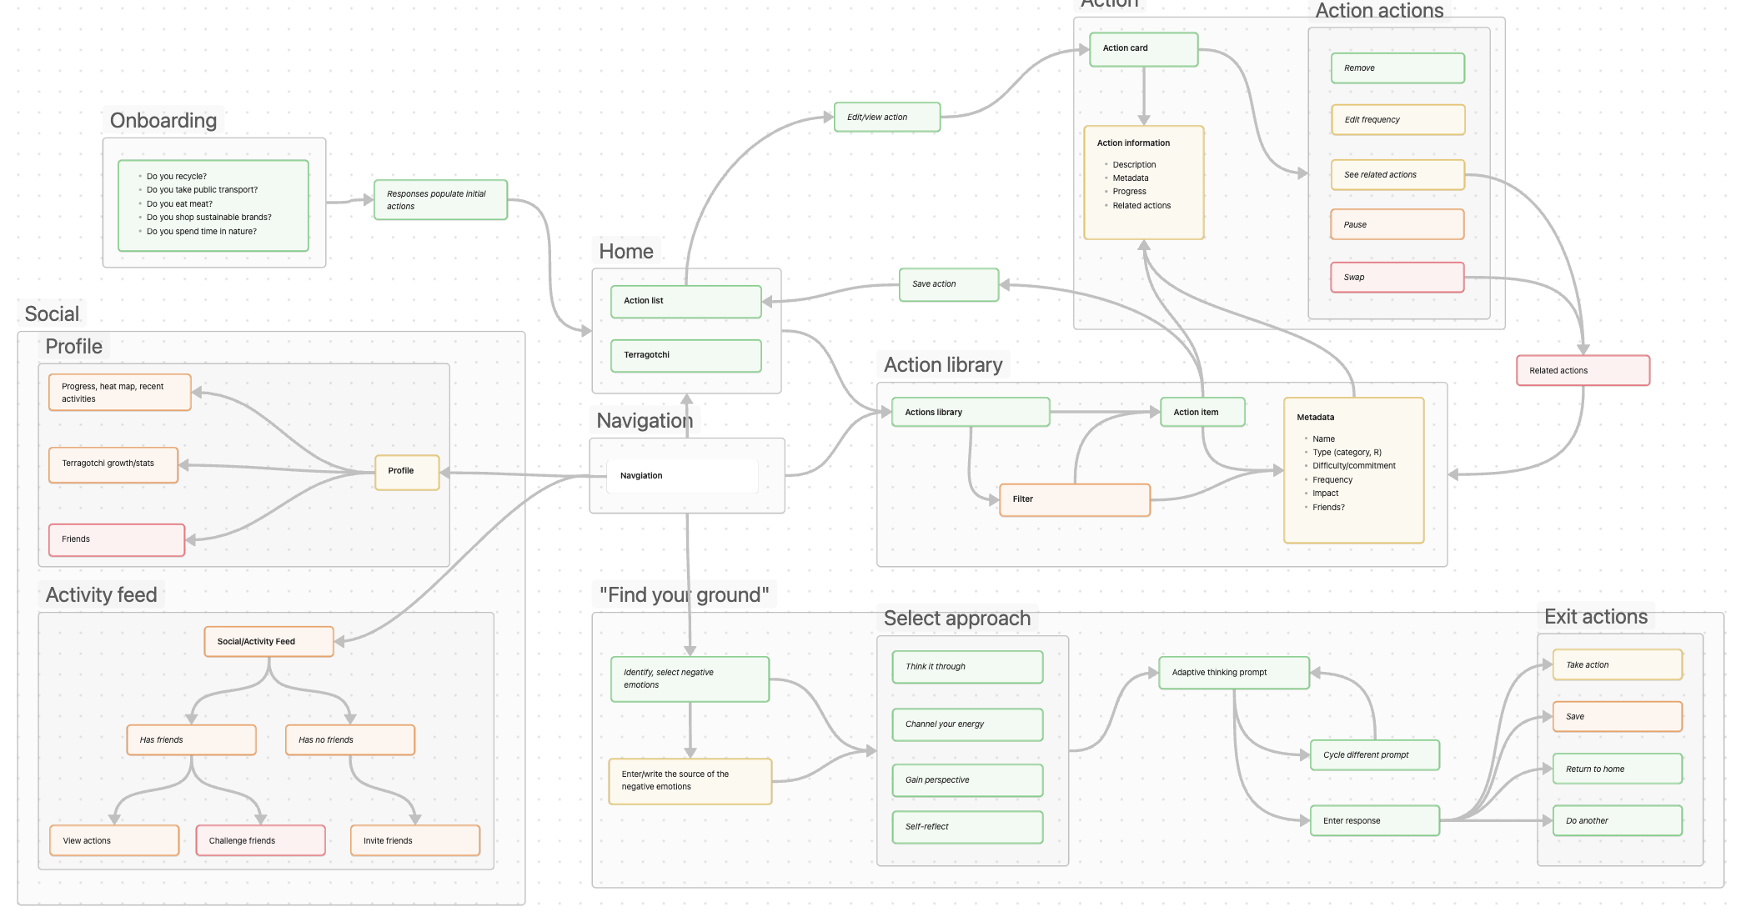Open the Profile node in Social section
The image size is (1741, 922).
pos(406,471)
